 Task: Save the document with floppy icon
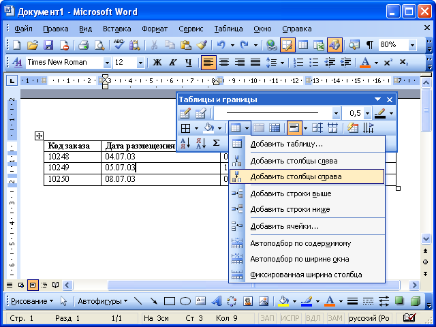tap(48, 45)
